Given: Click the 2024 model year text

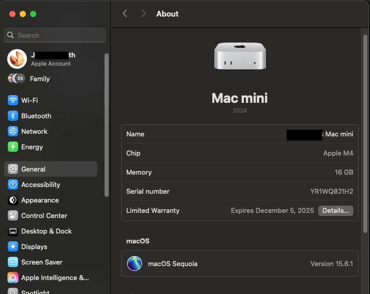Looking at the screenshot, I should pos(240,111).
